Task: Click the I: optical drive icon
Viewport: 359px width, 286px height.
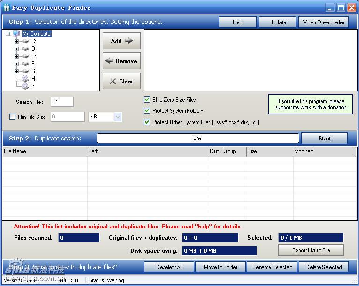Action: click(x=25, y=86)
